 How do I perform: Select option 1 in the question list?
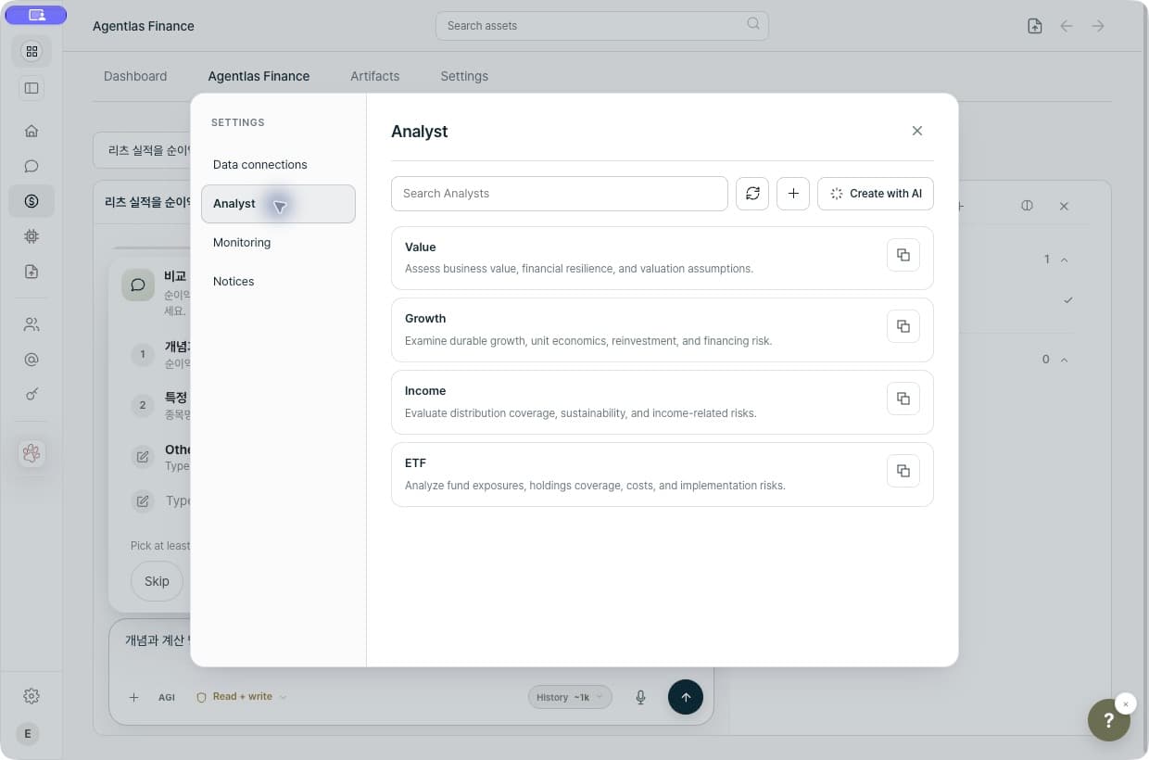(143, 354)
